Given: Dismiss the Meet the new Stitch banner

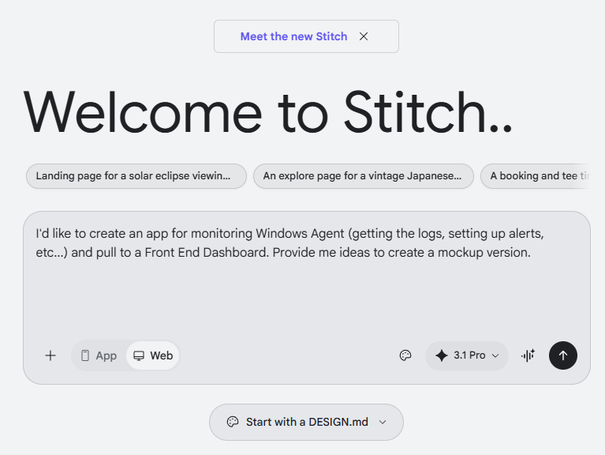Looking at the screenshot, I should click(364, 36).
